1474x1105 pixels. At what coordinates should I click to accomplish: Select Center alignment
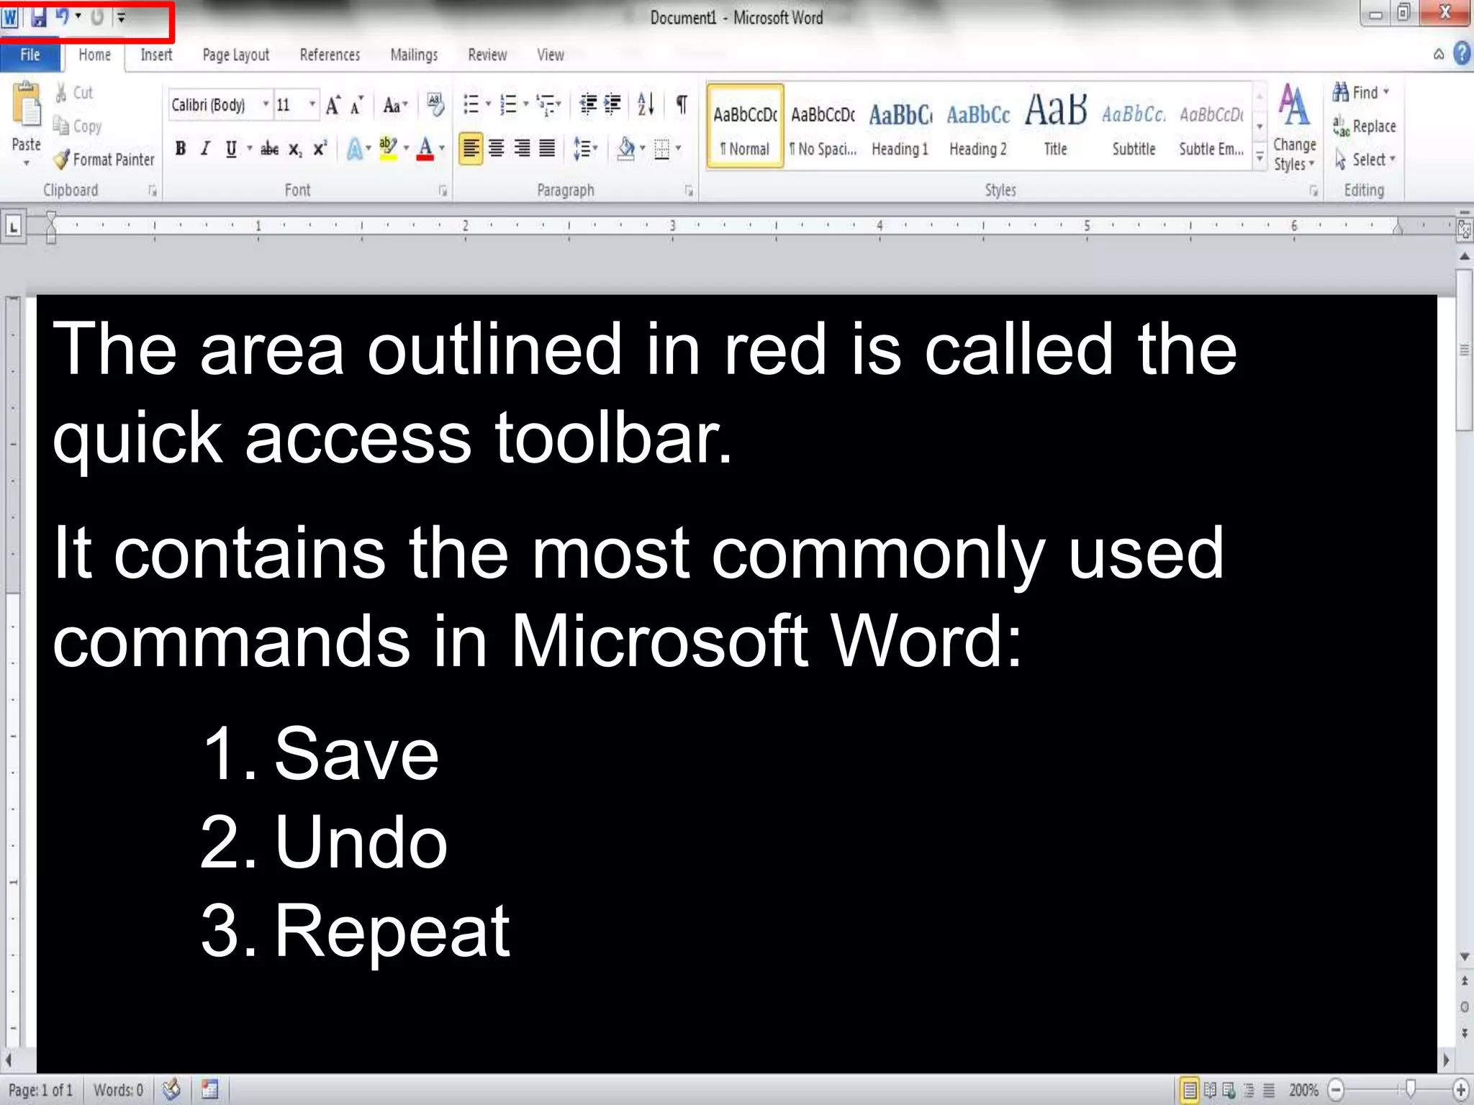pos(497,148)
